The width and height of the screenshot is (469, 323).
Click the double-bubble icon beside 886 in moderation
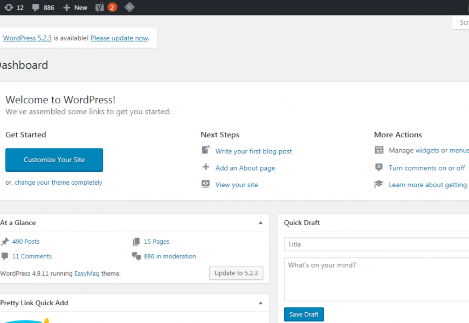point(136,256)
